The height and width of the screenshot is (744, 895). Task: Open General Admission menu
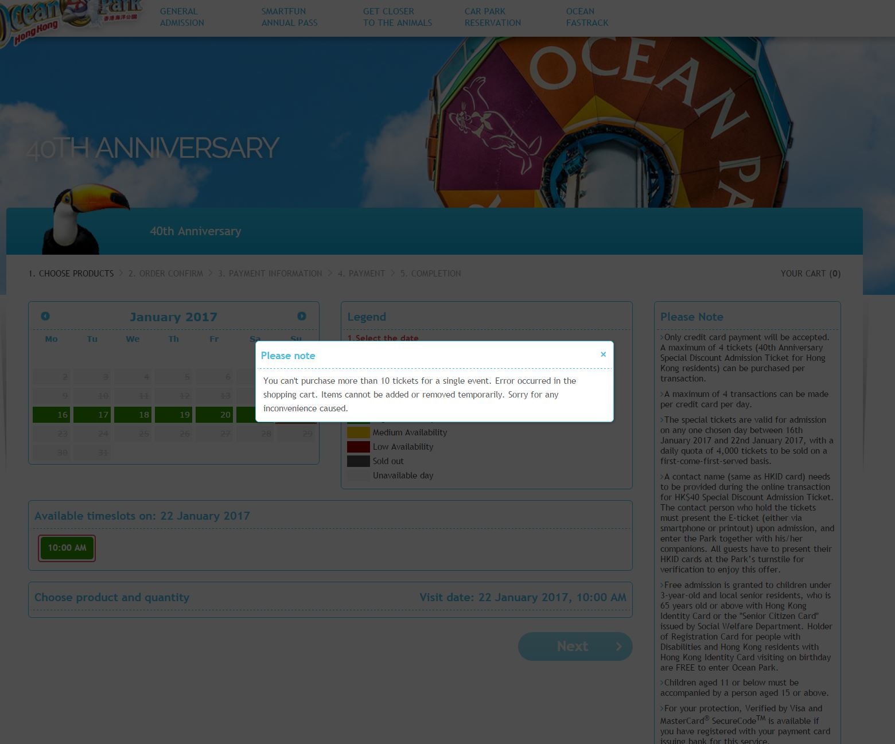182,17
